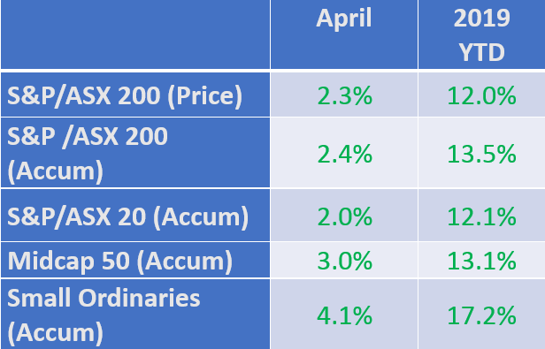Select the 4.1% Small Ordinaries cell
The width and height of the screenshot is (545, 349).
(344, 314)
